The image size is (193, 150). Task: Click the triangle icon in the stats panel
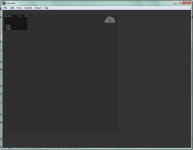click(6, 16)
